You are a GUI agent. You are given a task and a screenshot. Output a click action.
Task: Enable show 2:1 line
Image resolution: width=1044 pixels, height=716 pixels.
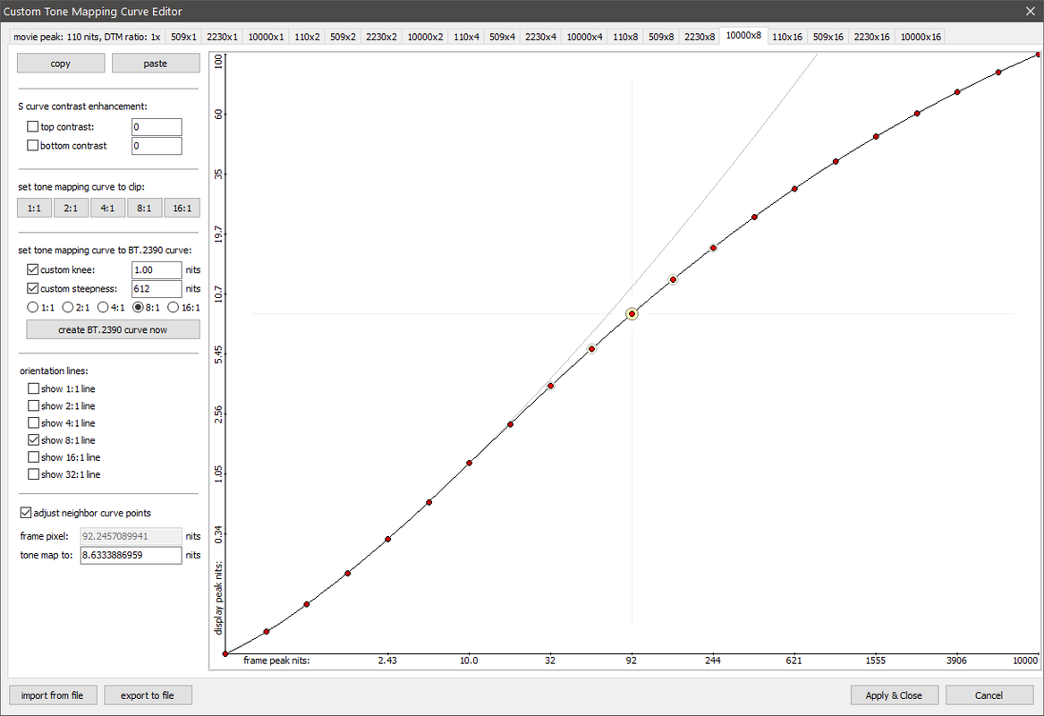[33, 405]
